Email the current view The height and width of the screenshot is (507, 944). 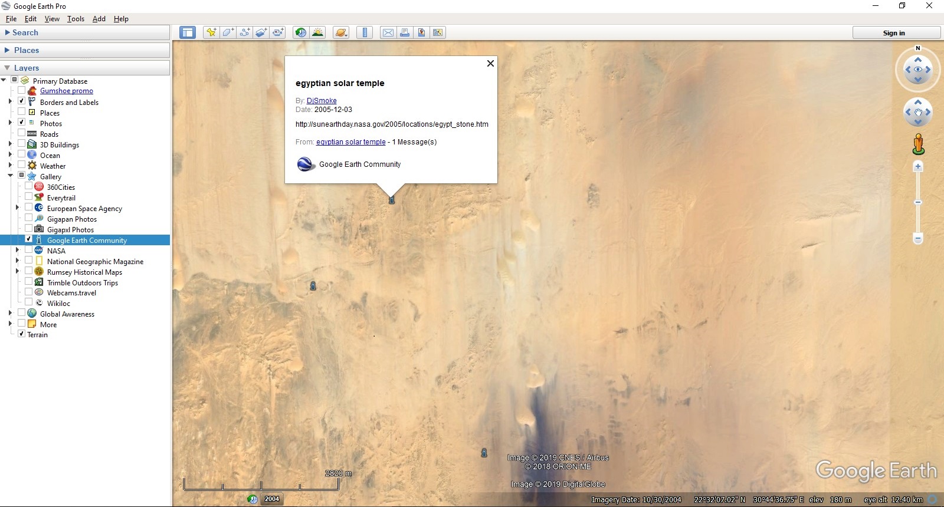click(388, 32)
